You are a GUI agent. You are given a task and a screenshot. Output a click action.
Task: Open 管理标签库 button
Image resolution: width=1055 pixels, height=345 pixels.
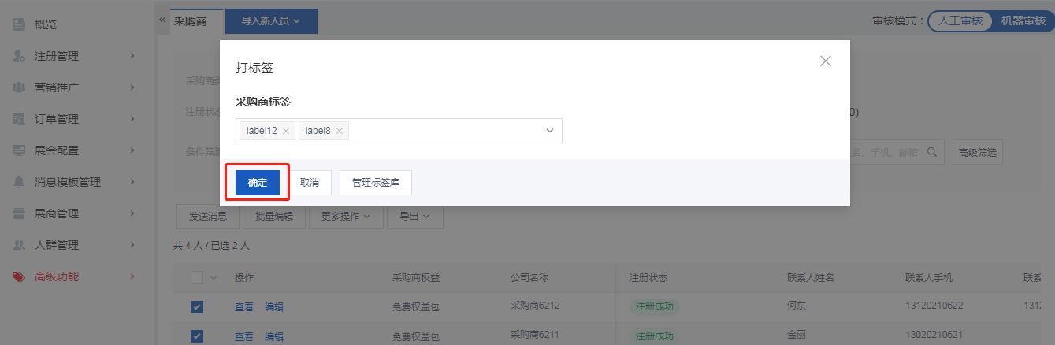pos(376,183)
